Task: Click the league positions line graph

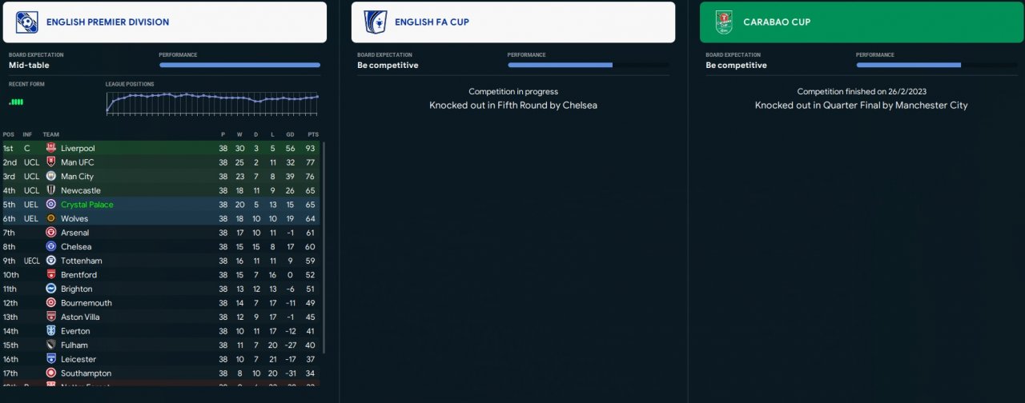Action: click(212, 102)
